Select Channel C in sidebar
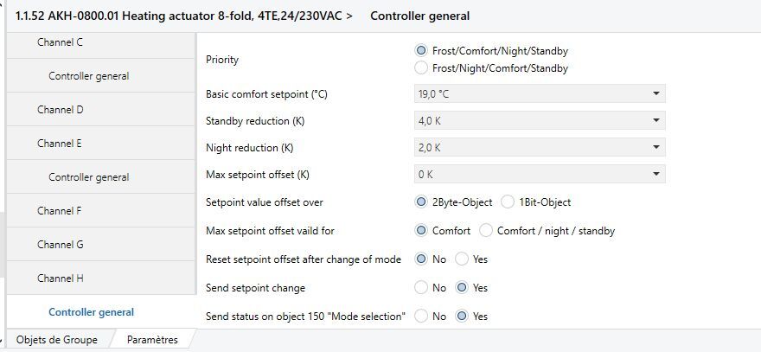761x352 pixels. (61, 42)
